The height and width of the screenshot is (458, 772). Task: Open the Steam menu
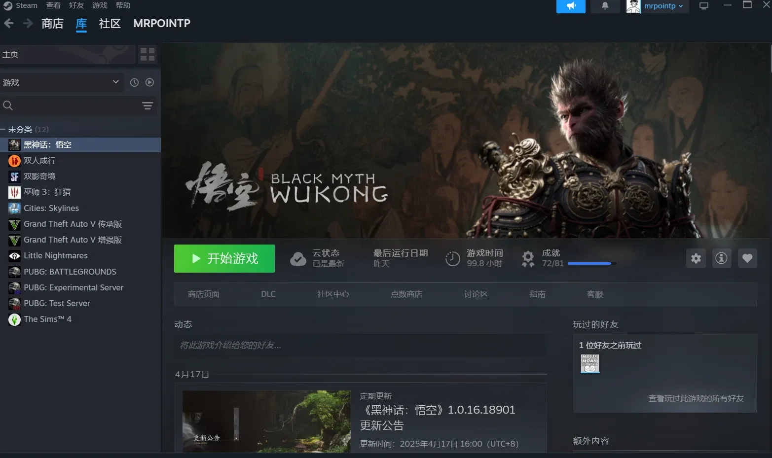point(27,5)
